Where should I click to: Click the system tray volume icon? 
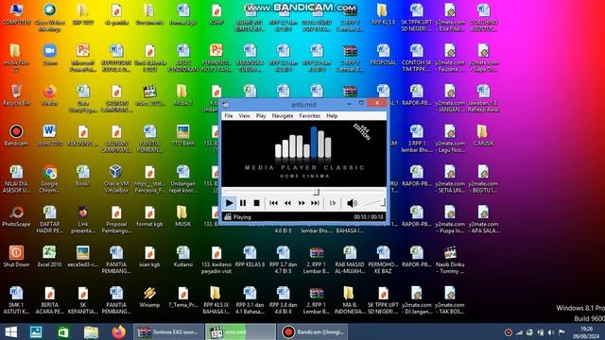551,332
